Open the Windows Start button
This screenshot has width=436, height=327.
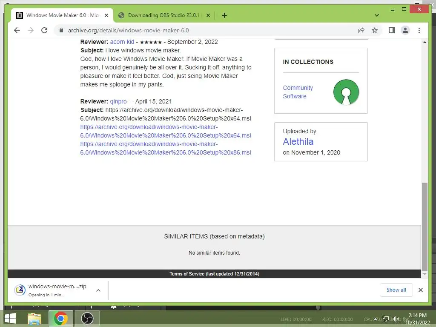click(10, 318)
